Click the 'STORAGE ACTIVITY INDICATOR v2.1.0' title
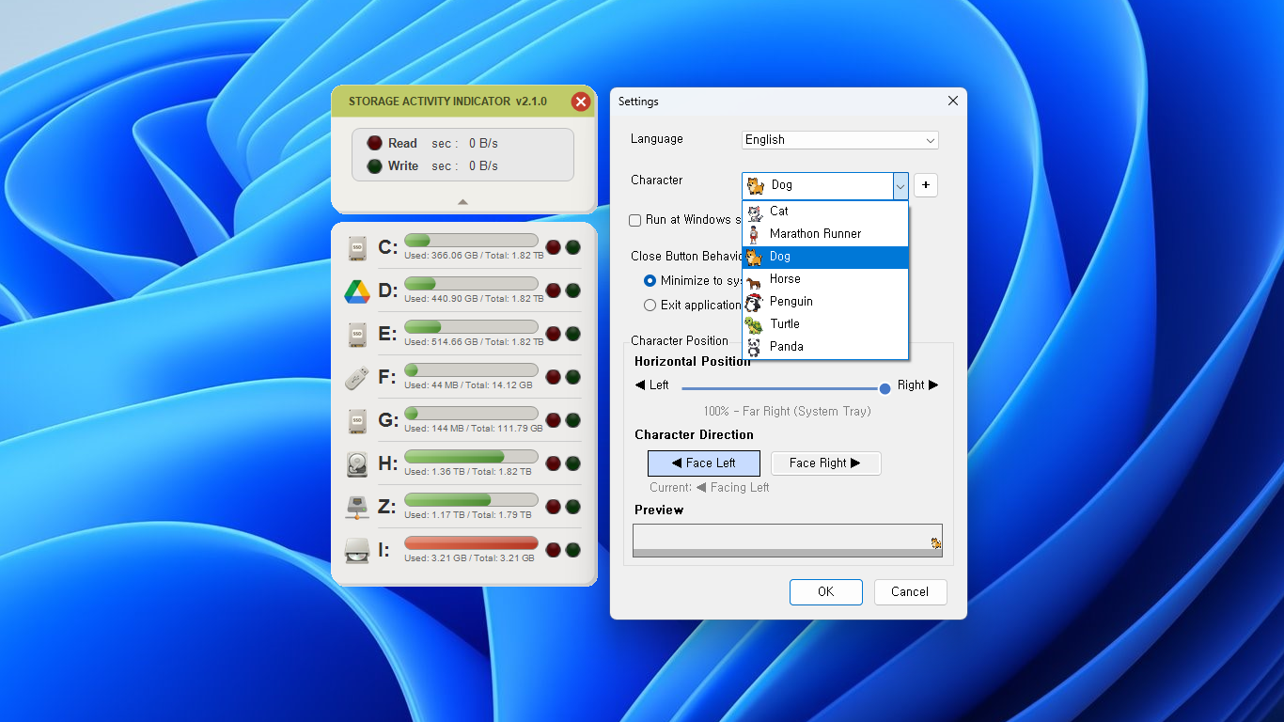The width and height of the screenshot is (1284, 722). [447, 102]
